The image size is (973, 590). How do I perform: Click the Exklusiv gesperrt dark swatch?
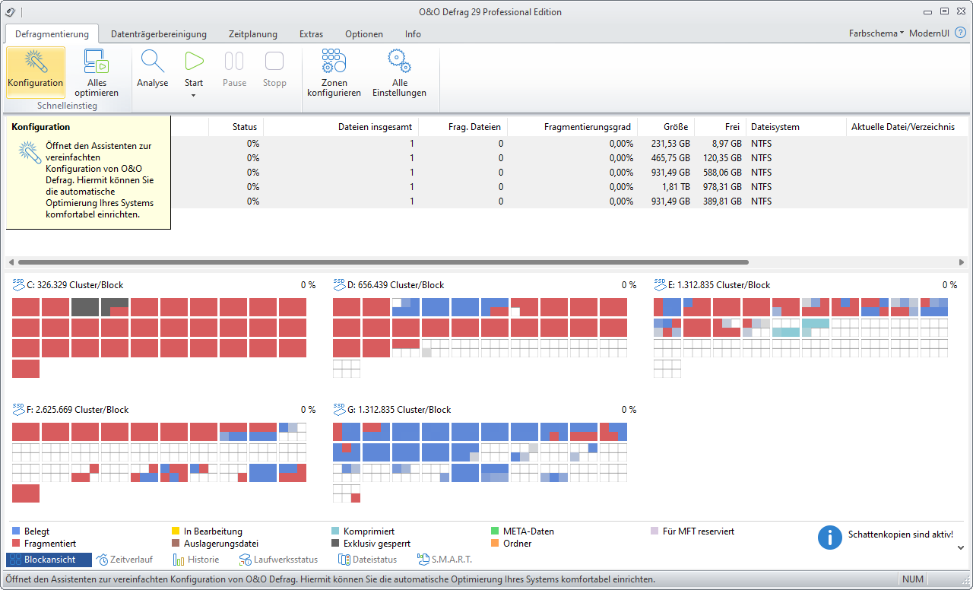[x=336, y=544]
